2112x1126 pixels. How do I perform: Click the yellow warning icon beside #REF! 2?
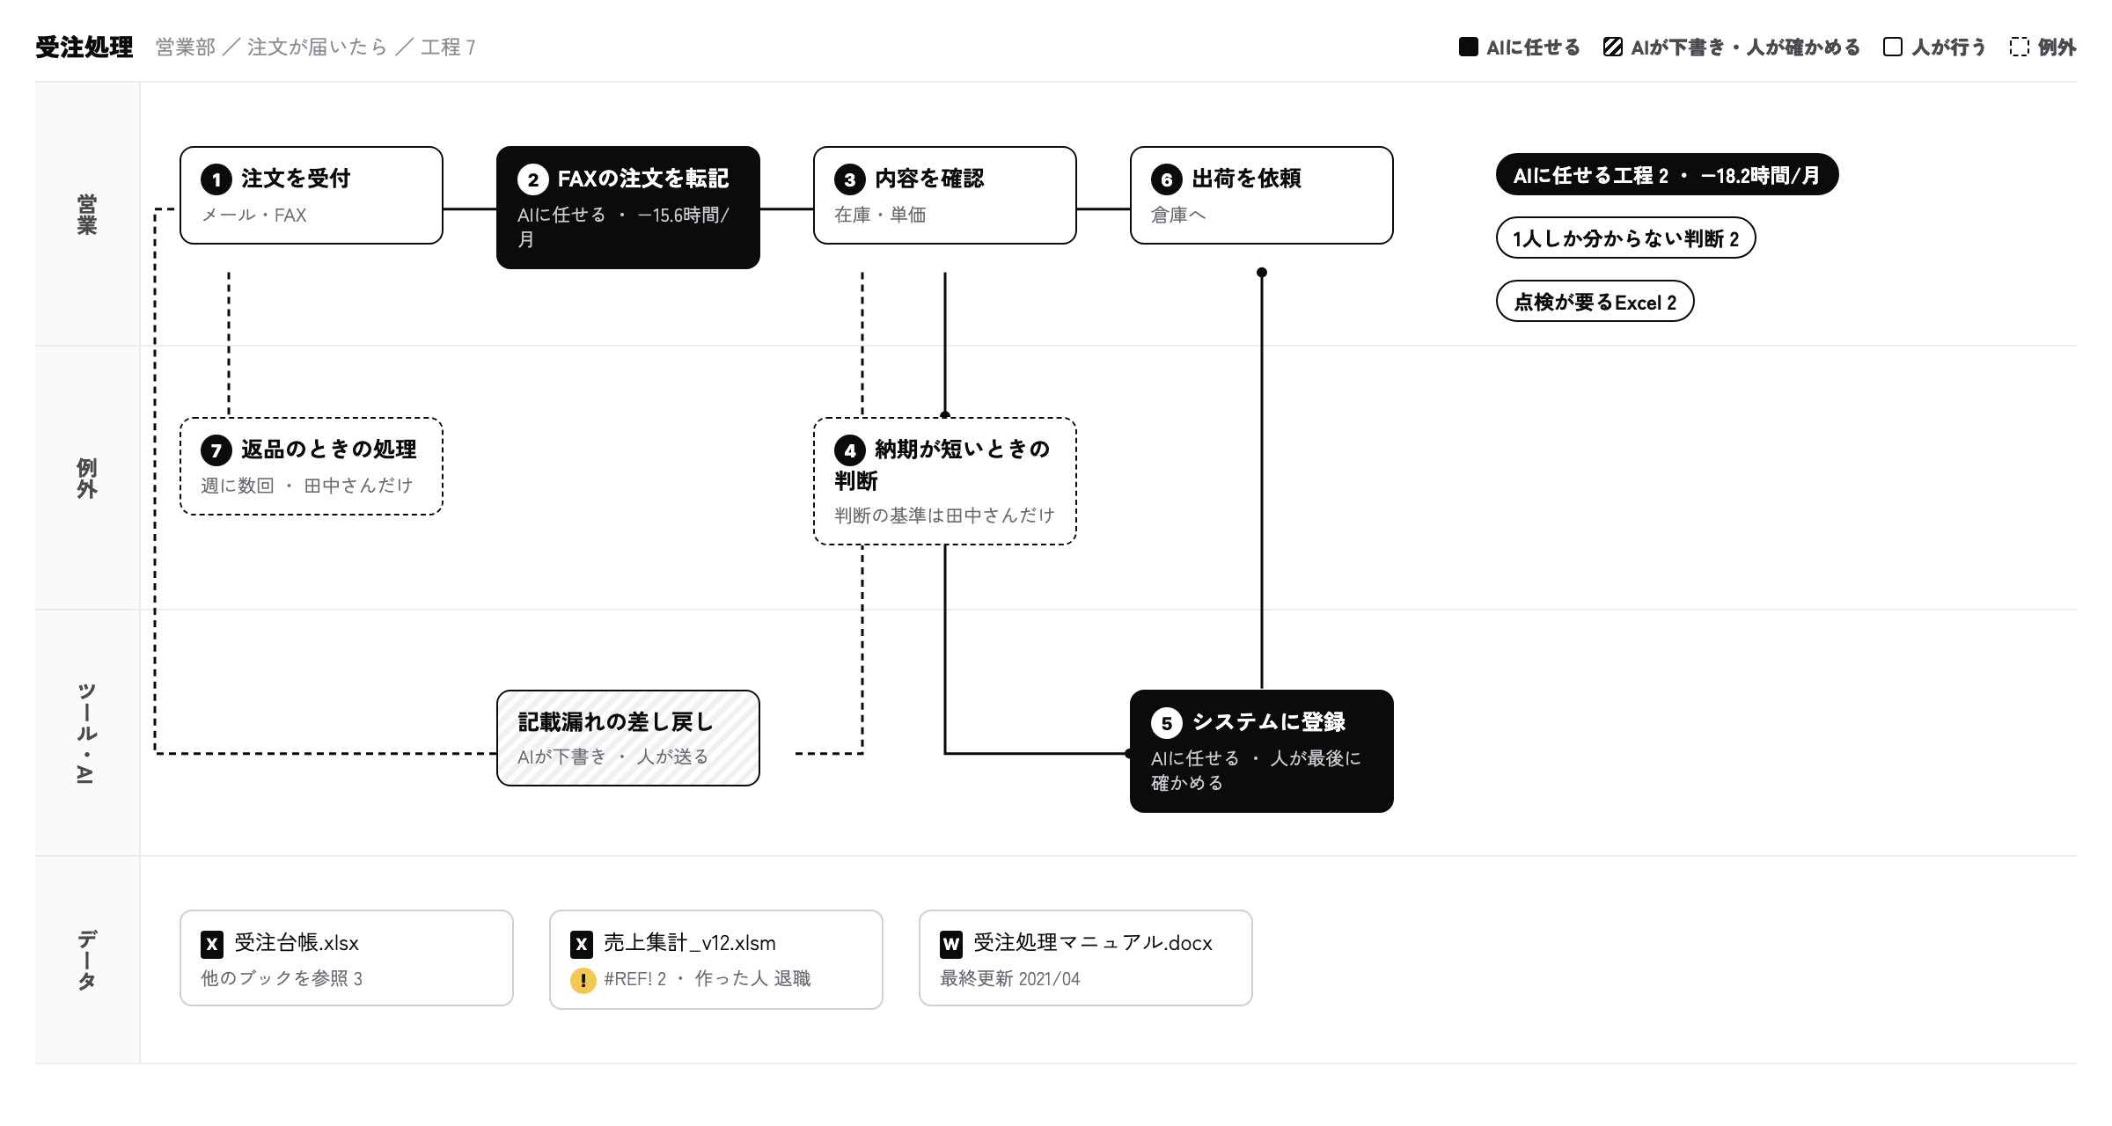tap(583, 980)
